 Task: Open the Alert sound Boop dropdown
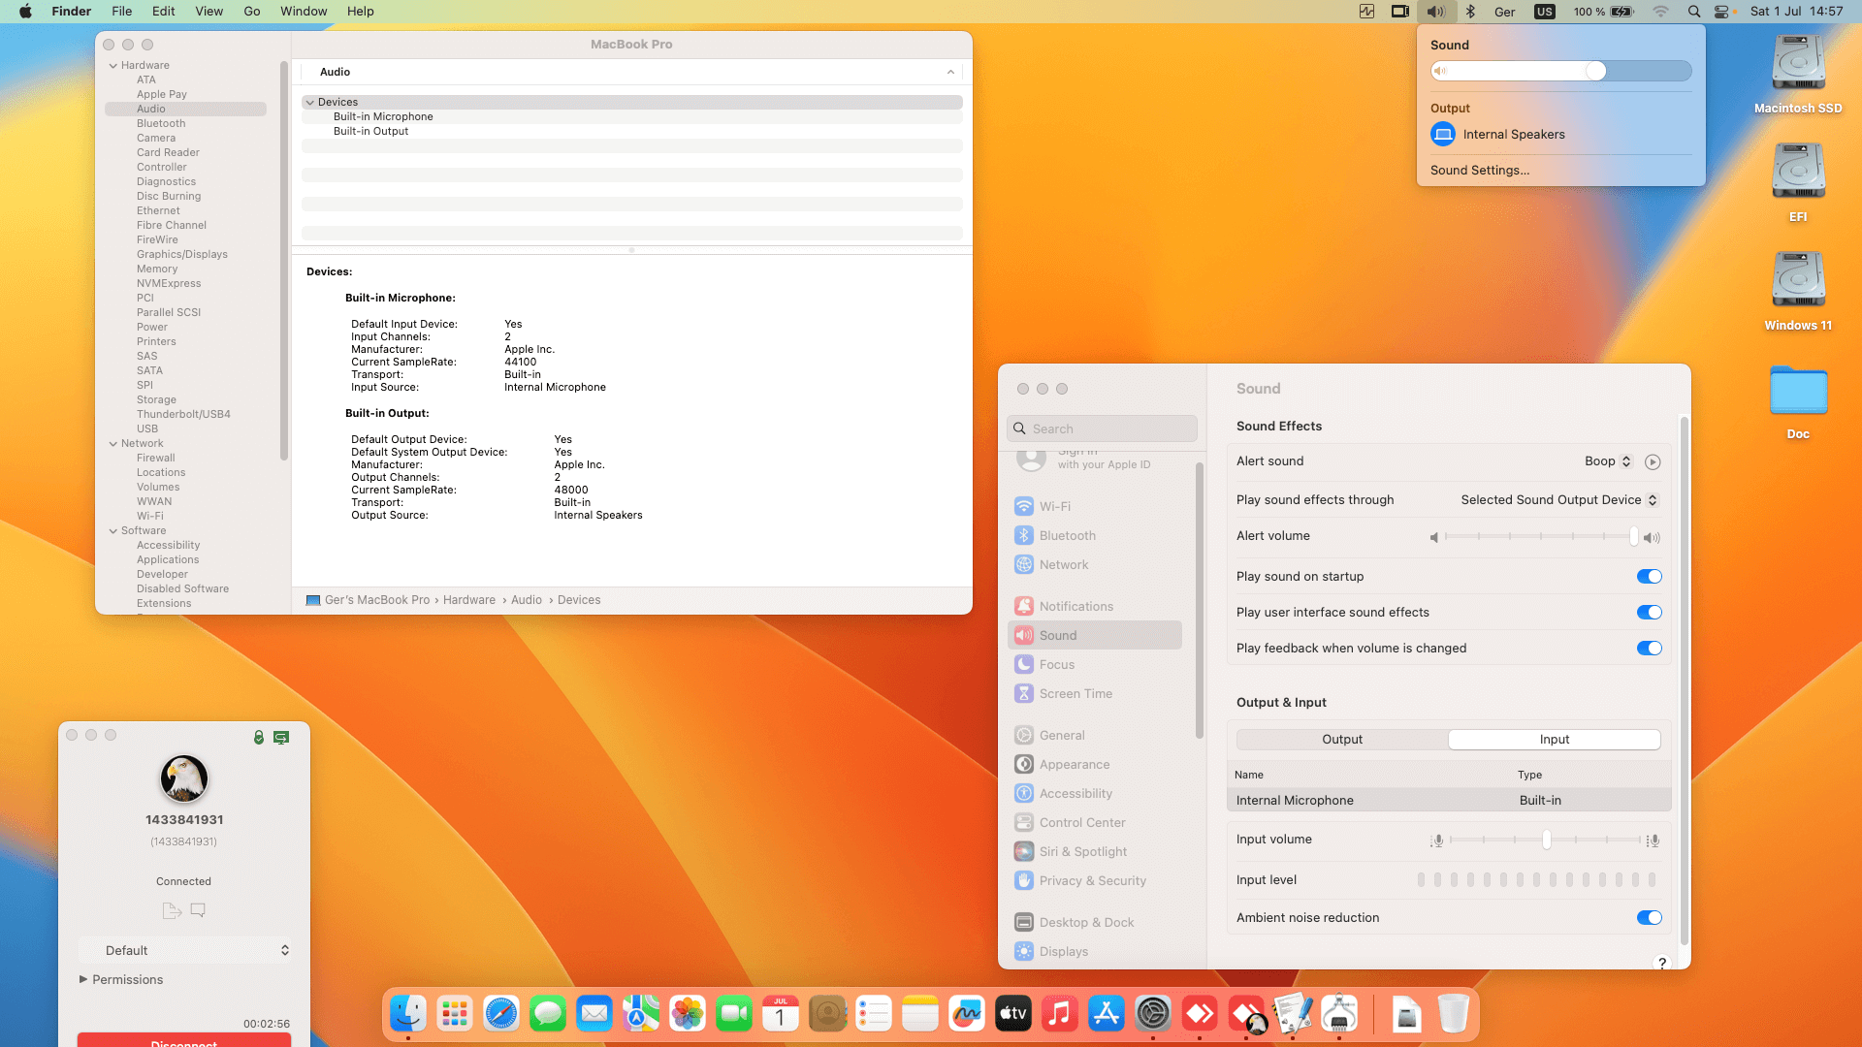point(1608,461)
